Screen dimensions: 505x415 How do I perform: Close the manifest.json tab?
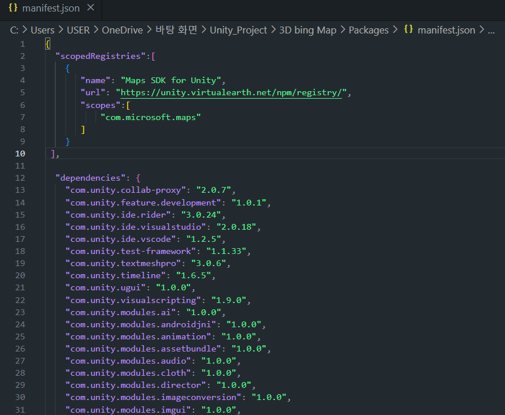click(91, 8)
